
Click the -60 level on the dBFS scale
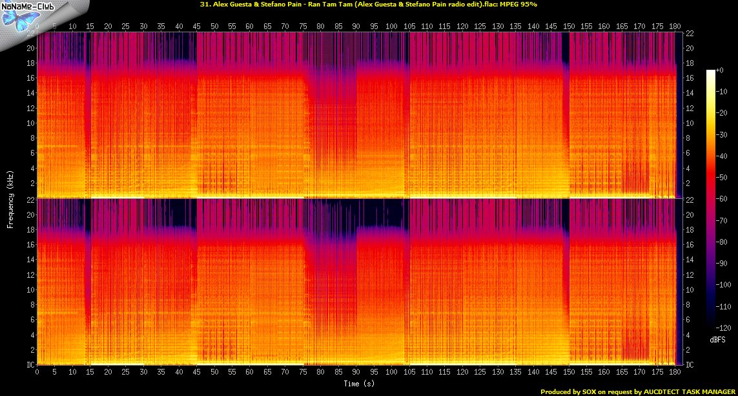coord(726,198)
